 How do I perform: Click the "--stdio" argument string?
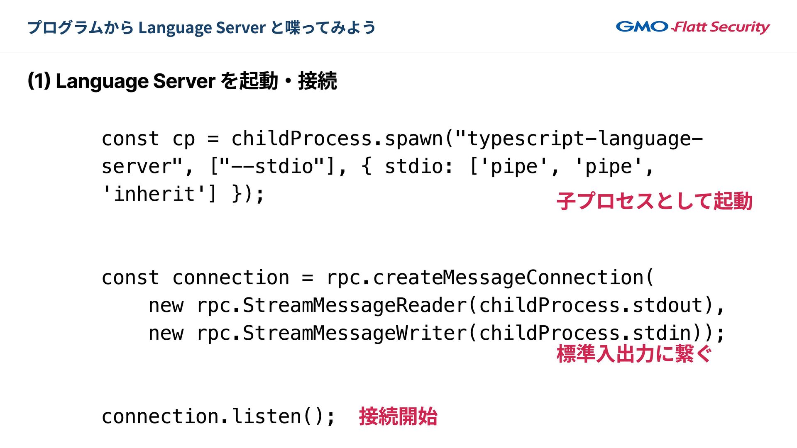pos(272,166)
